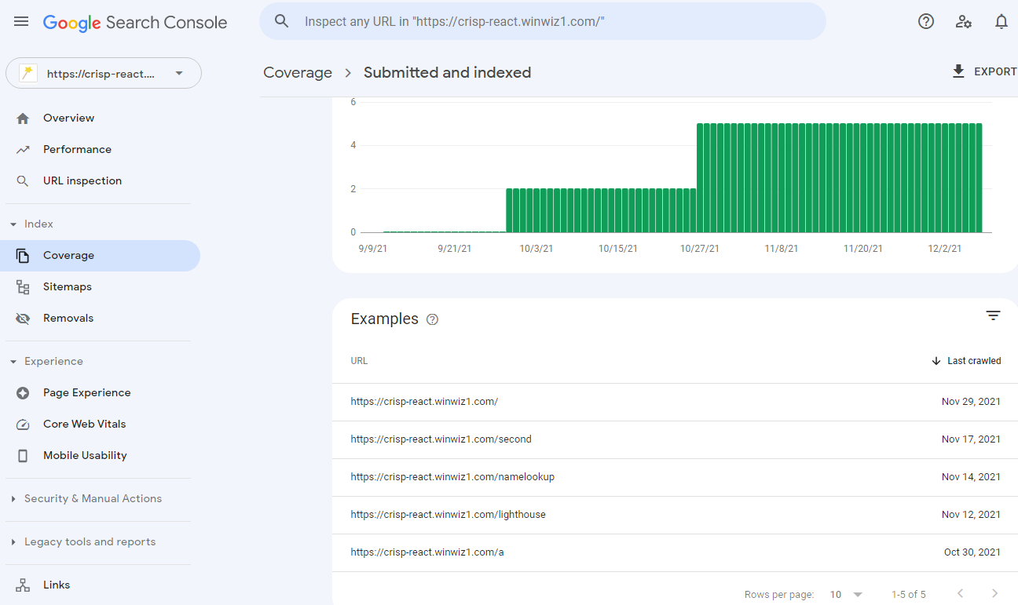Click the Links network icon
1018x605 pixels.
point(23,585)
